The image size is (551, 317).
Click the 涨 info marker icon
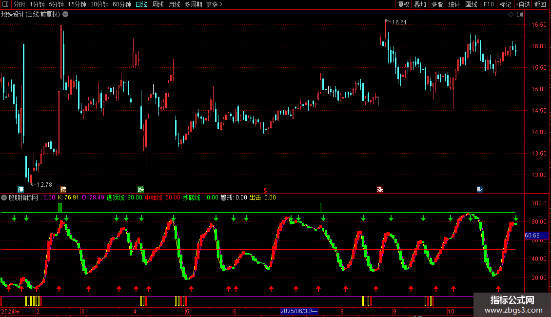[x=380, y=189]
